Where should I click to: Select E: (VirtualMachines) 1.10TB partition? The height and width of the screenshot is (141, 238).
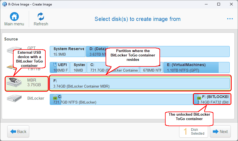click(197, 67)
